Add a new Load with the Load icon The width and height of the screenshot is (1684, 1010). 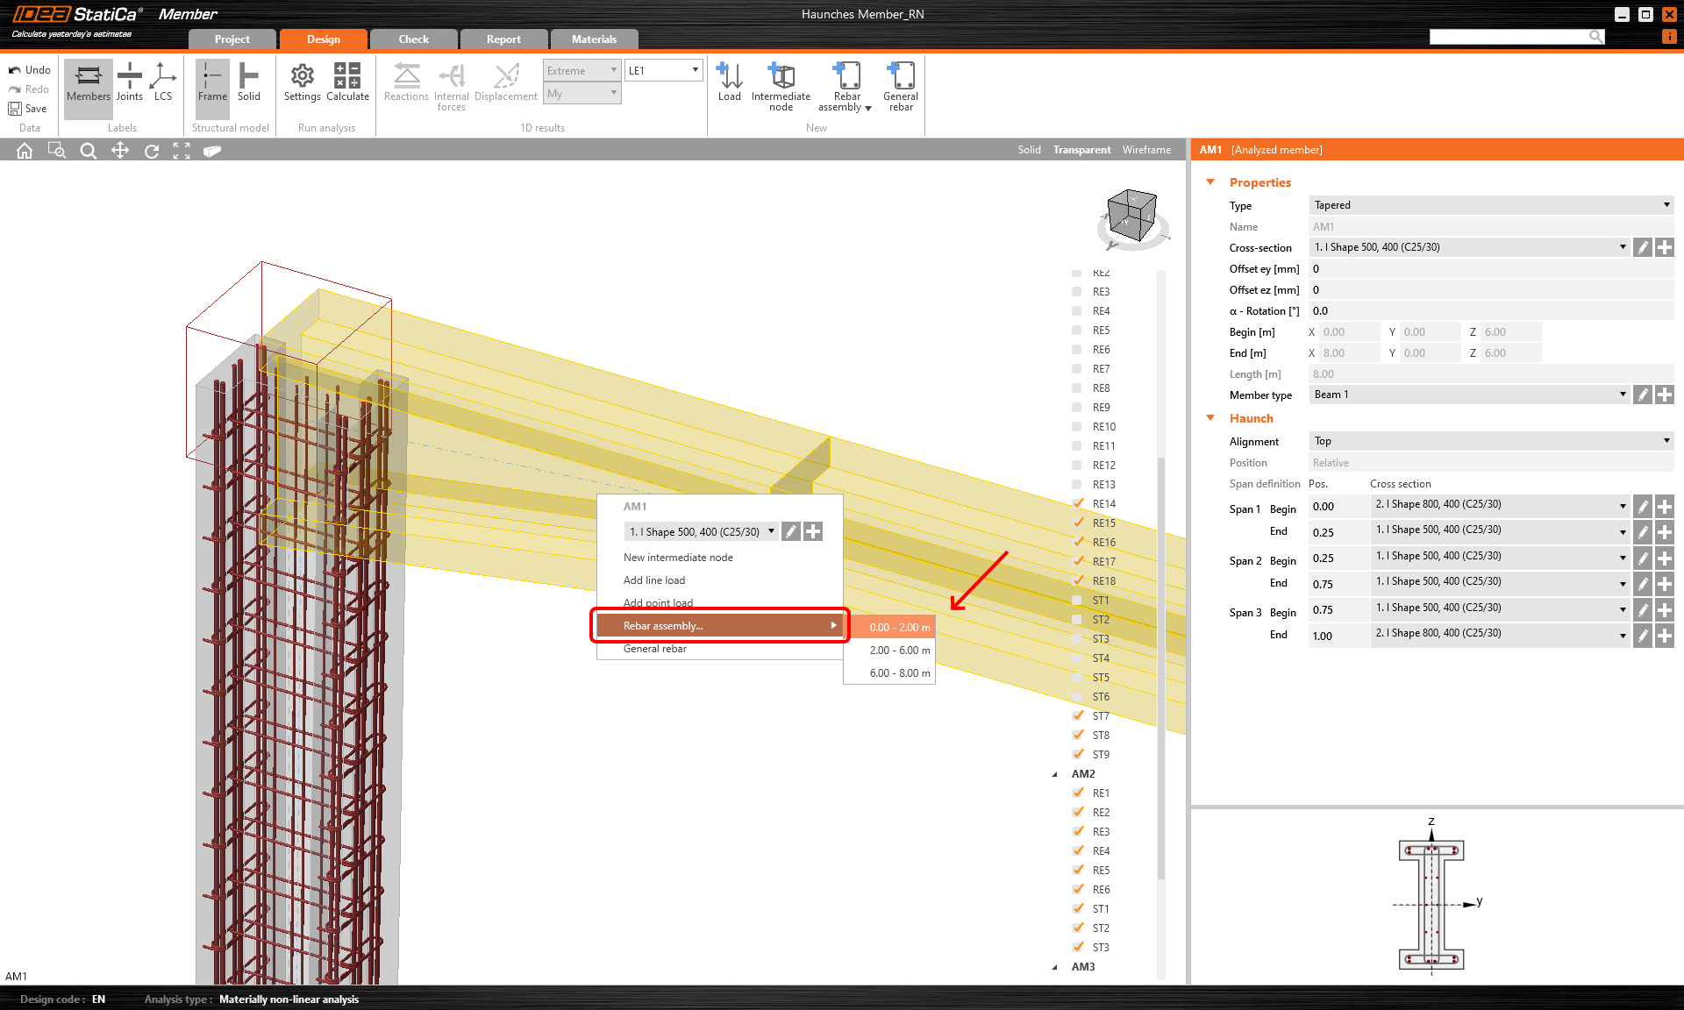pyautogui.click(x=729, y=85)
